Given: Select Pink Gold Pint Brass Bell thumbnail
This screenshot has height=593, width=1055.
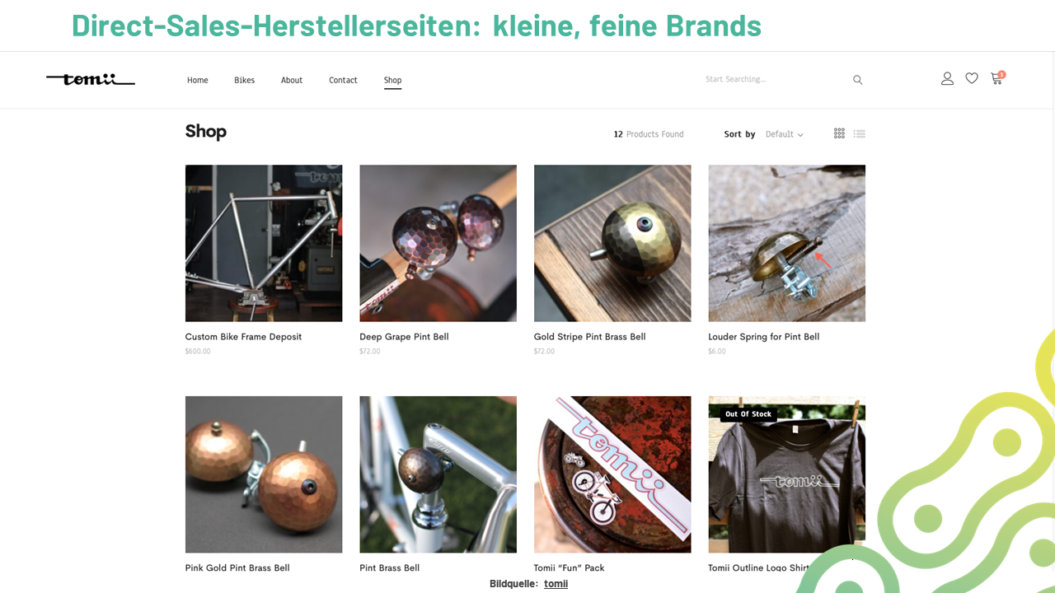Looking at the screenshot, I should [264, 474].
